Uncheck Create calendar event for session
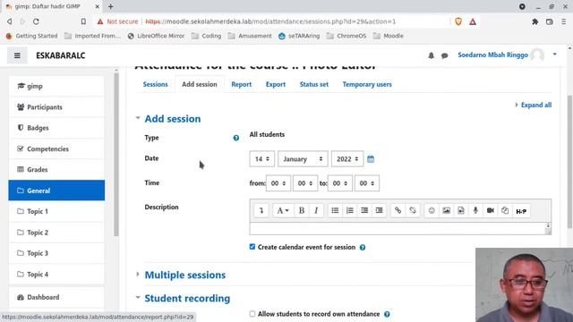573x322 pixels. point(252,247)
